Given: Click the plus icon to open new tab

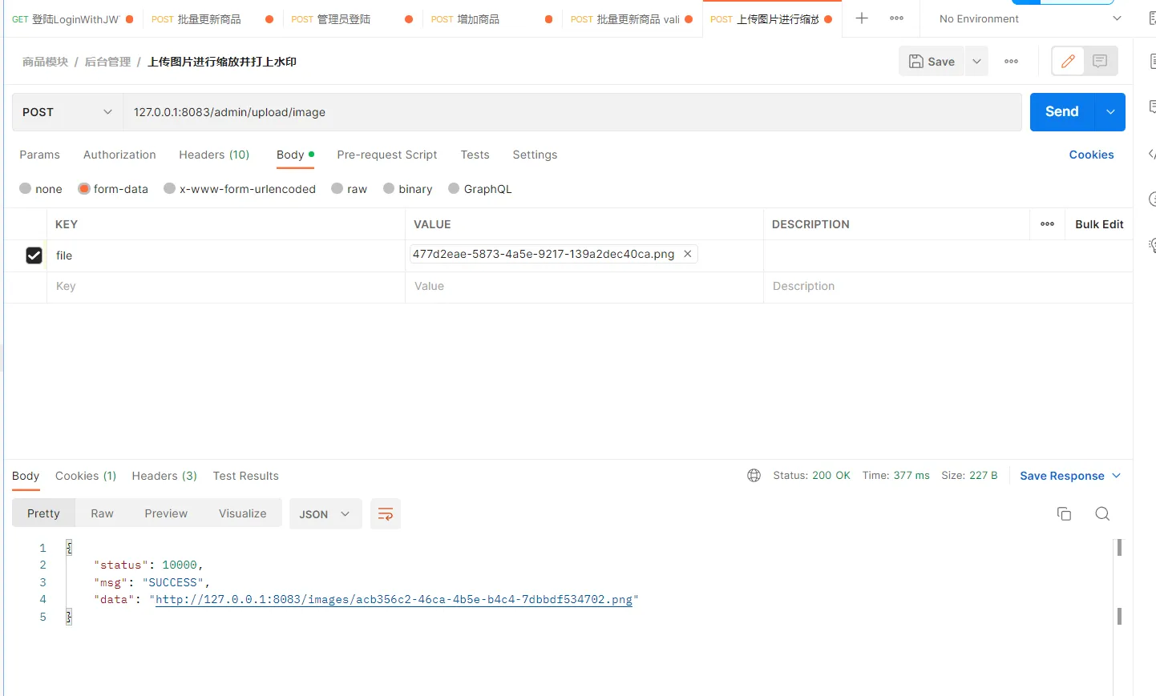Looking at the screenshot, I should click(x=862, y=18).
